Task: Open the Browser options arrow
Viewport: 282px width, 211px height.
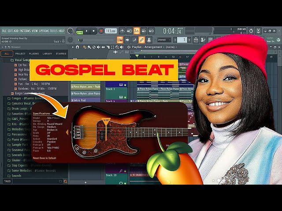Action: [2, 47]
